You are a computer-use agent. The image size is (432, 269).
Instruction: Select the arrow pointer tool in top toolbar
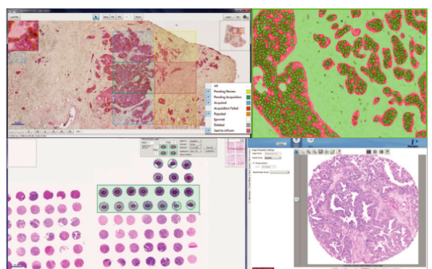pos(96,17)
